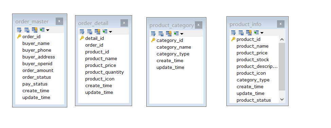Screen dimensions: 331x128
Task: Open the toolbar dropdown arrow in product_category
Action: click(x=182, y=34)
